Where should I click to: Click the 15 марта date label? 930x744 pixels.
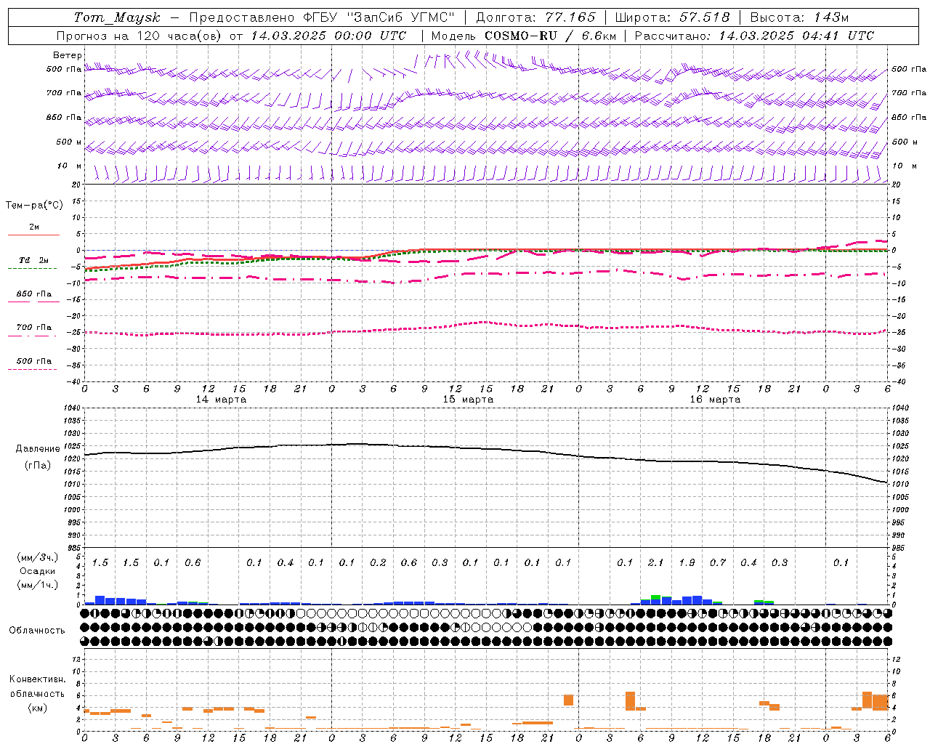pyautogui.click(x=469, y=400)
